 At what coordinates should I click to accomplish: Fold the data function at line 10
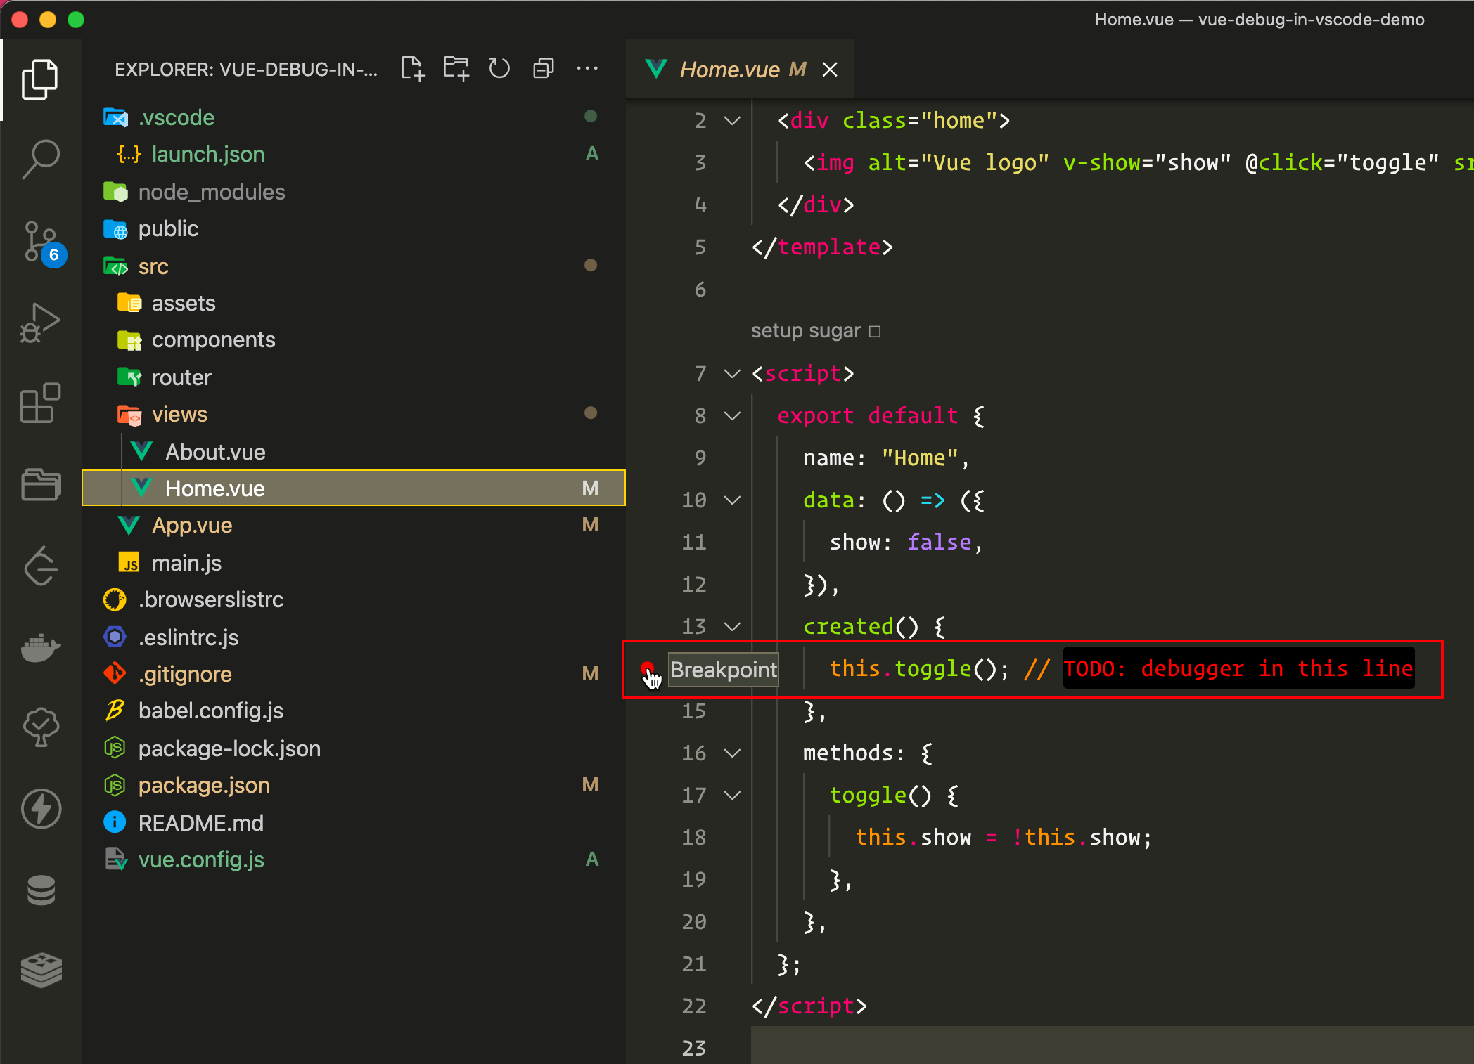click(x=732, y=500)
